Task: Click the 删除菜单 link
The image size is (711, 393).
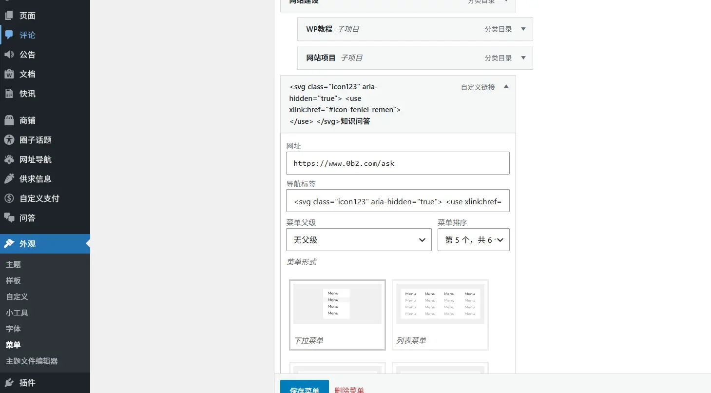Action: click(x=349, y=390)
